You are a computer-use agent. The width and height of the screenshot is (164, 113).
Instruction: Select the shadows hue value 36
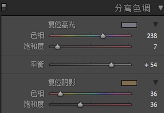154,94
